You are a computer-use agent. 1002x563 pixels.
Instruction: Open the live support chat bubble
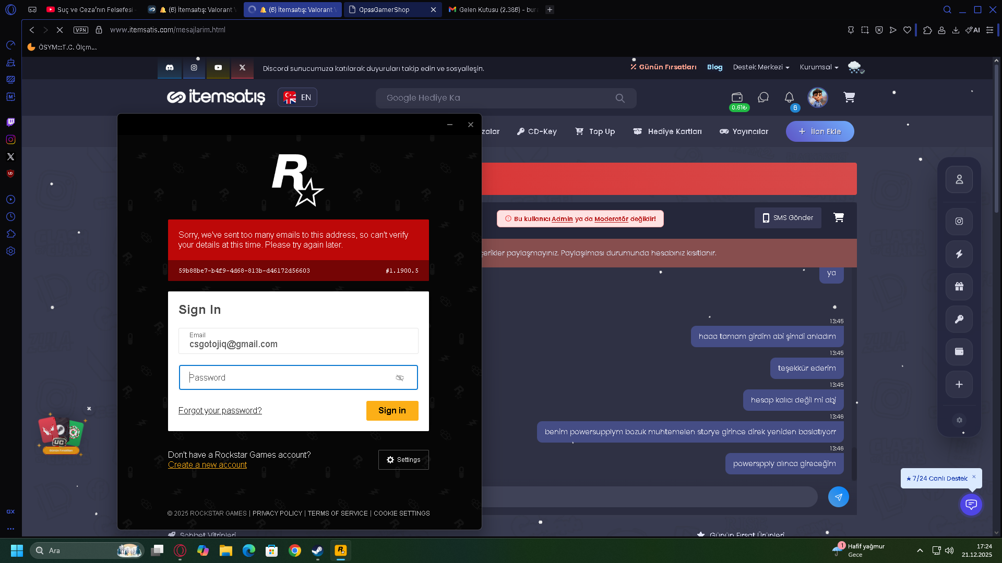click(x=971, y=505)
